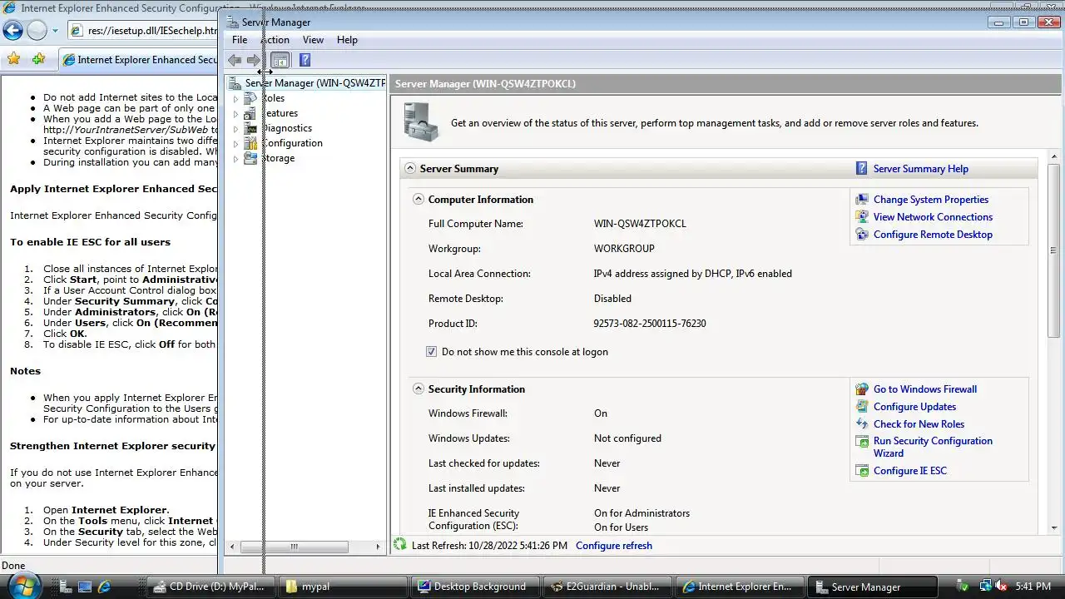Click the network icon in the system tray
Viewport: 1065px width, 599px height.
984,587
